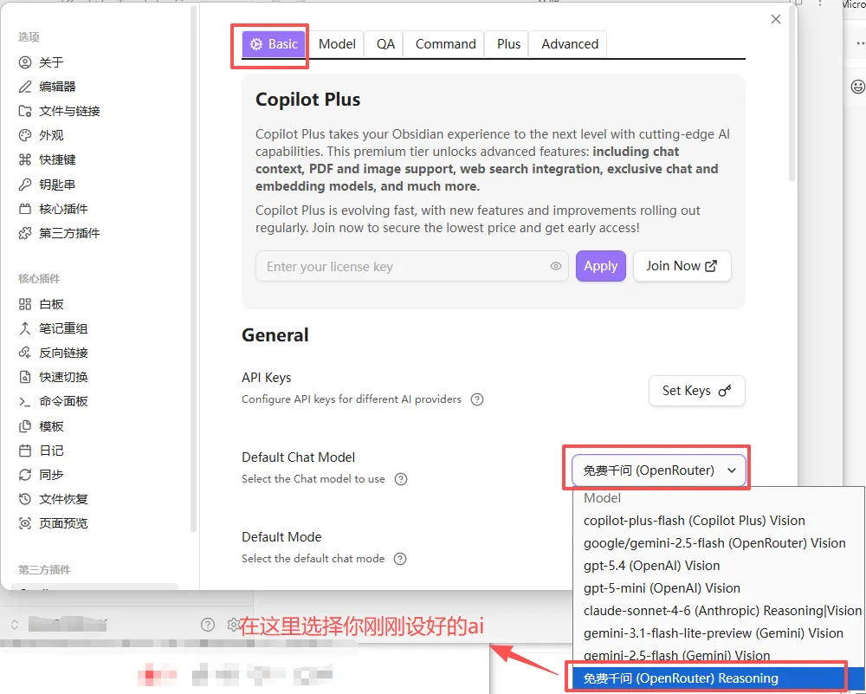This screenshot has height=694, width=866.
Task: Click help icon beside default chat mode
Action: tap(400, 559)
